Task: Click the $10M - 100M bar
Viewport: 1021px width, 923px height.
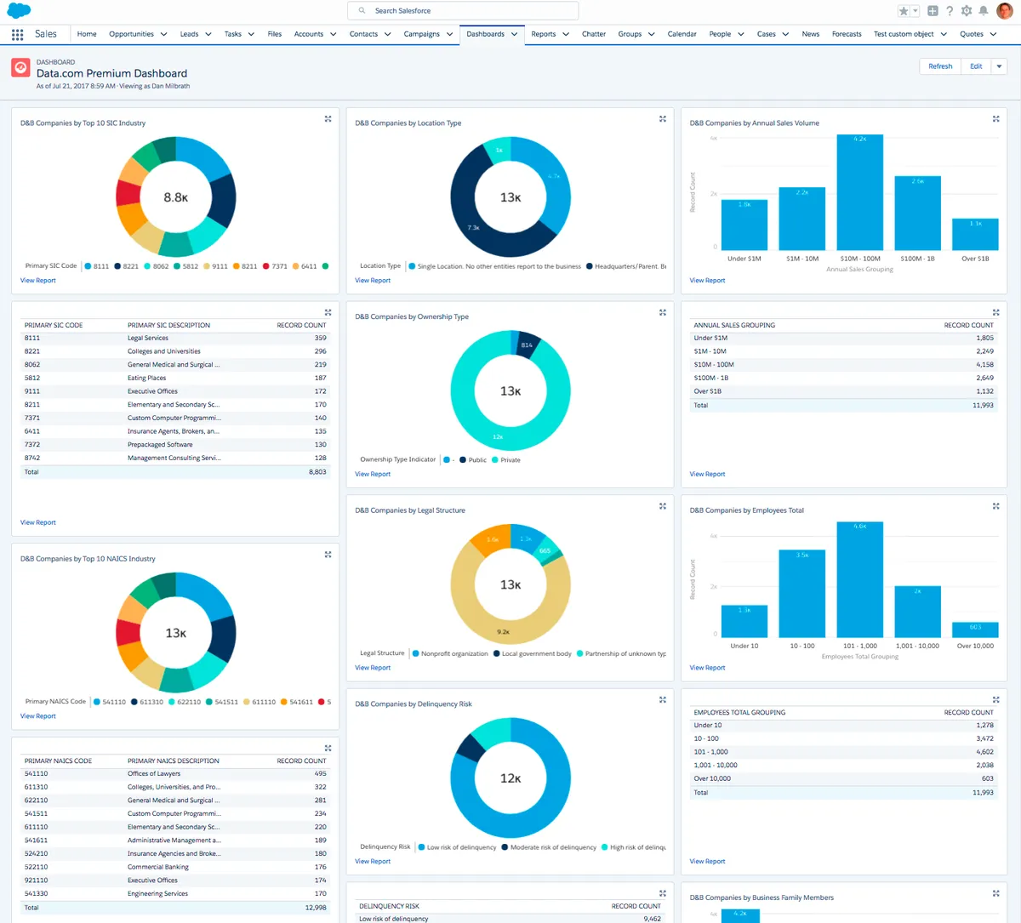Action: [860, 192]
